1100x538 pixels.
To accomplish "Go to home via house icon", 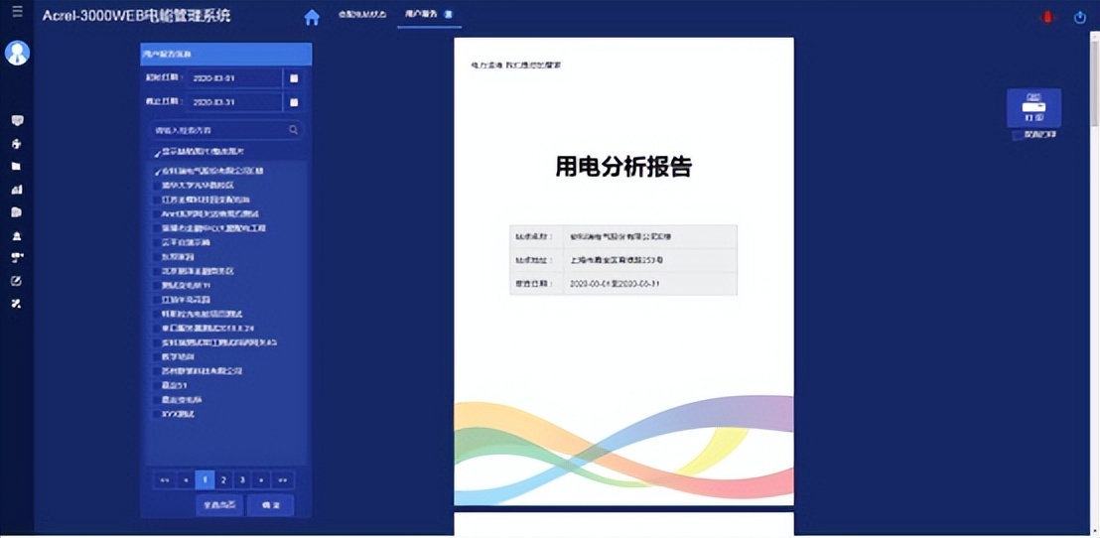I will click(x=312, y=17).
